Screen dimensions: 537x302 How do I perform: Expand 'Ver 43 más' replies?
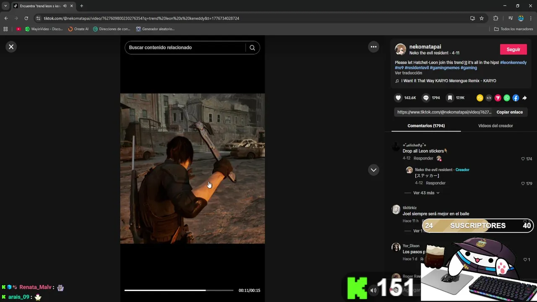[426, 193]
